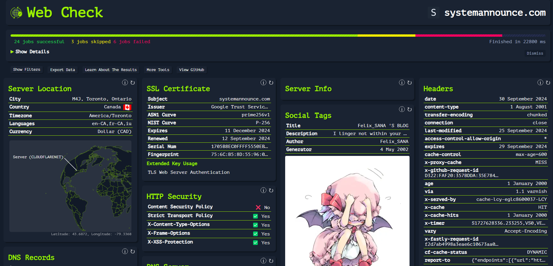Click the Currency value Dollar (CAD)
The width and height of the screenshot is (553, 266).
(x=114, y=132)
